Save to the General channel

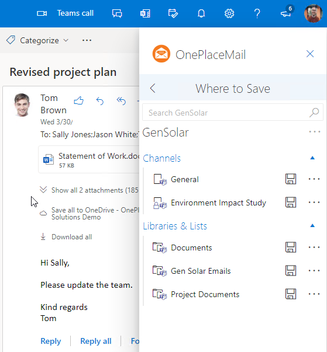point(291,179)
